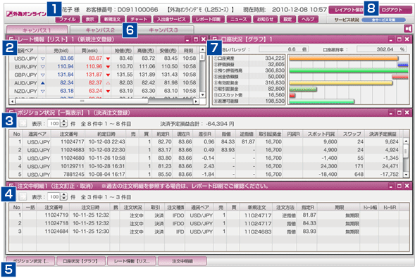This screenshot has height=278, width=415.
Task: Click the red down arrow beside USD/JPY ask 83.67
Action: tap(108, 58)
